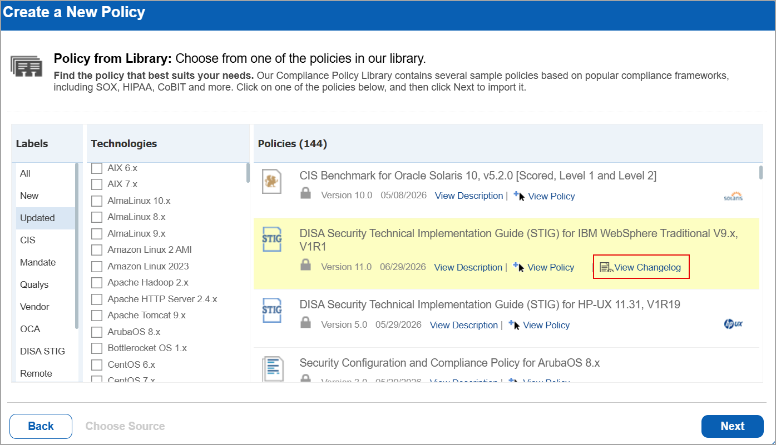
Task: Click View Policy cursor icon for HP-UX
Action: (x=514, y=325)
